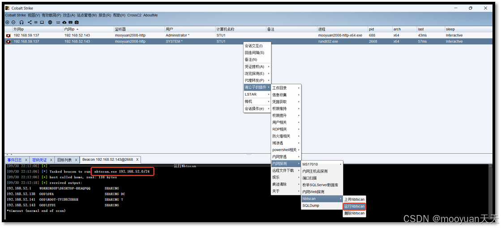Image resolution: width=501 pixels, height=228 pixels.
Task: Click the connect (plus circle) toolbar icon
Action: (x=7, y=22)
